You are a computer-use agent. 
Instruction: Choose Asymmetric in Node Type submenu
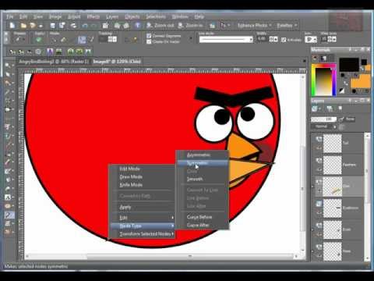[202, 155]
